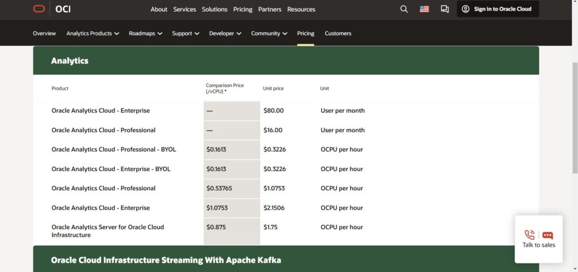Viewport: 578px width, 272px height.
Task: Click the phone icon in Talk to sales
Action: 529,235
